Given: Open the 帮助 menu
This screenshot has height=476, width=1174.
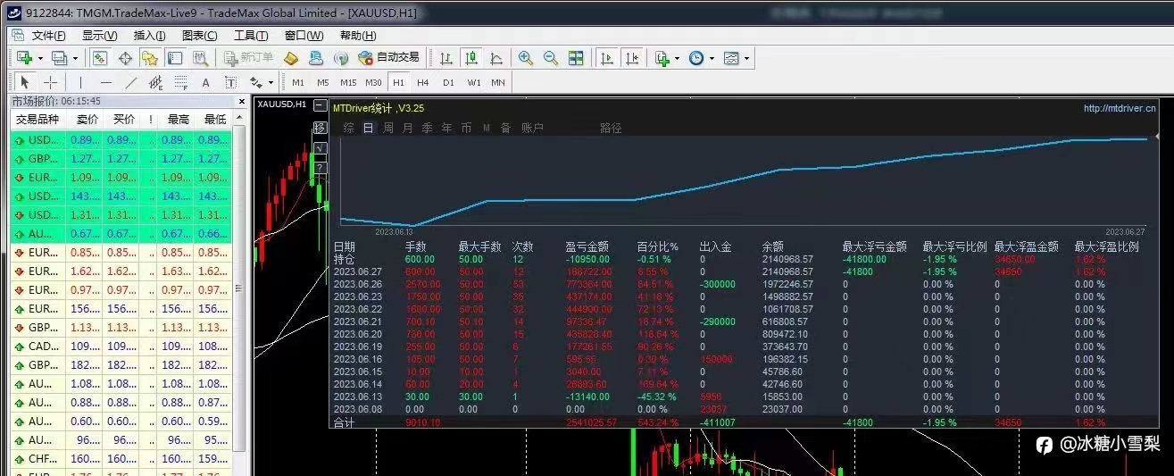Looking at the screenshot, I should (x=357, y=36).
